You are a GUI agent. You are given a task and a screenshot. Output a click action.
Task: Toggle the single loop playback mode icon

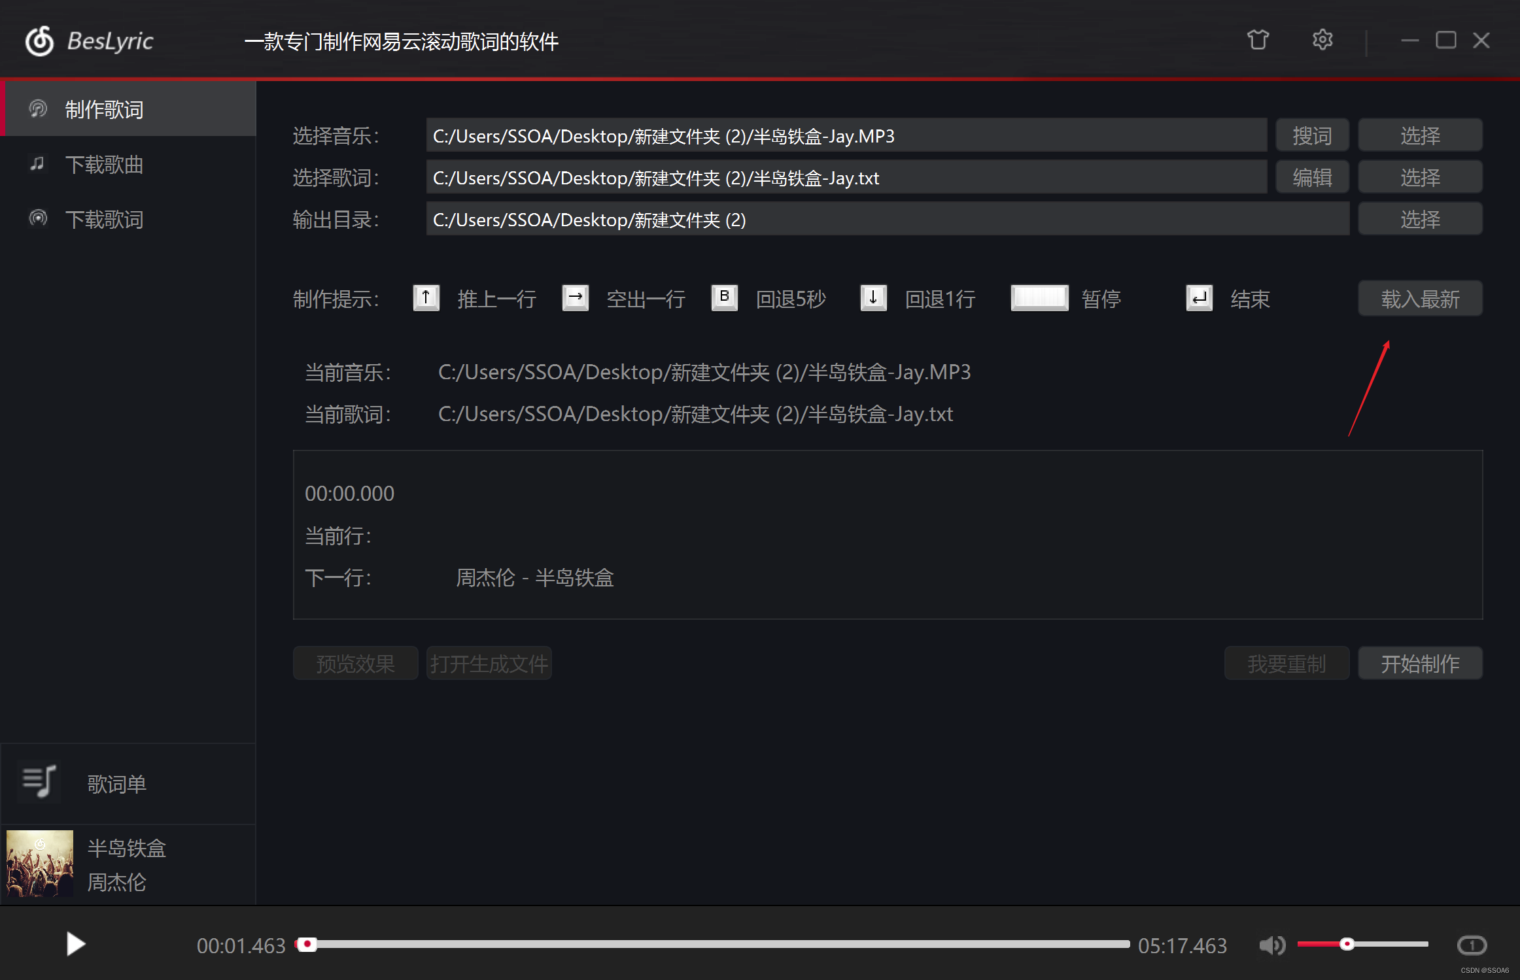tap(1472, 945)
